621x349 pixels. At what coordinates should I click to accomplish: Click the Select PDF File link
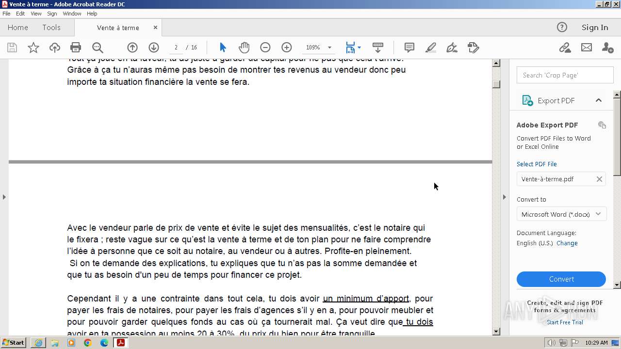point(537,164)
